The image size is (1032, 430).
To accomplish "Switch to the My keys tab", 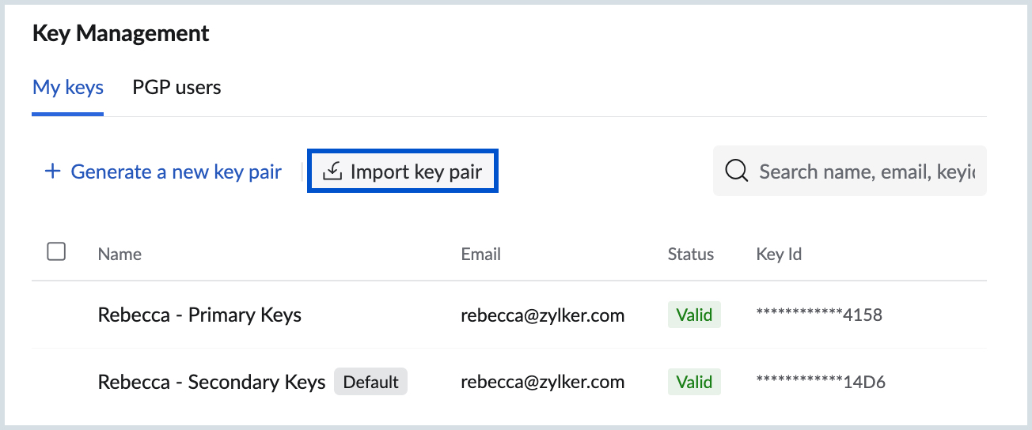I will pos(68,88).
